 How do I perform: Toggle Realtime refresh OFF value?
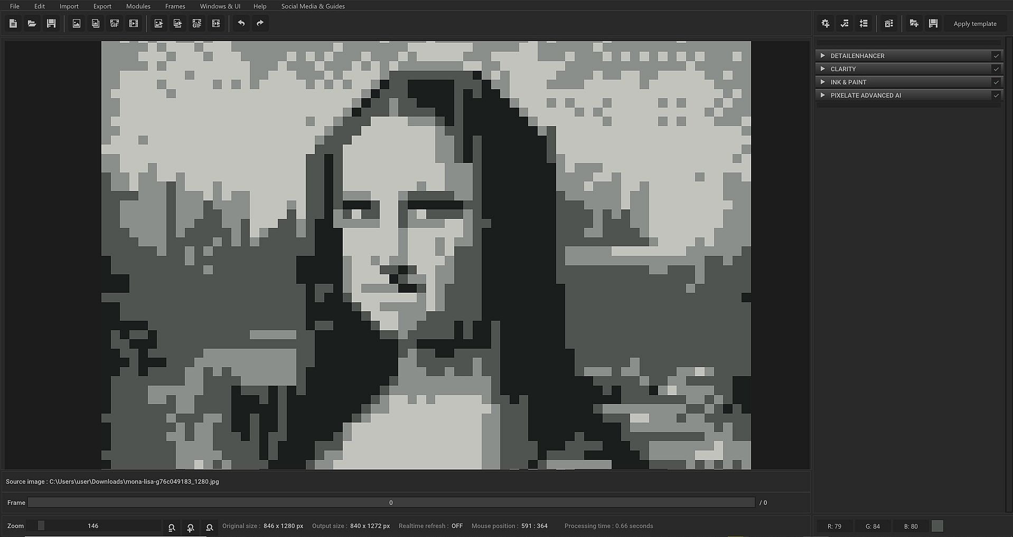457,526
